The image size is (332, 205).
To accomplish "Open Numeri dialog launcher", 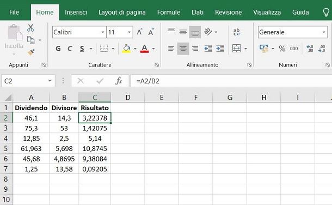I will (x=328, y=65).
